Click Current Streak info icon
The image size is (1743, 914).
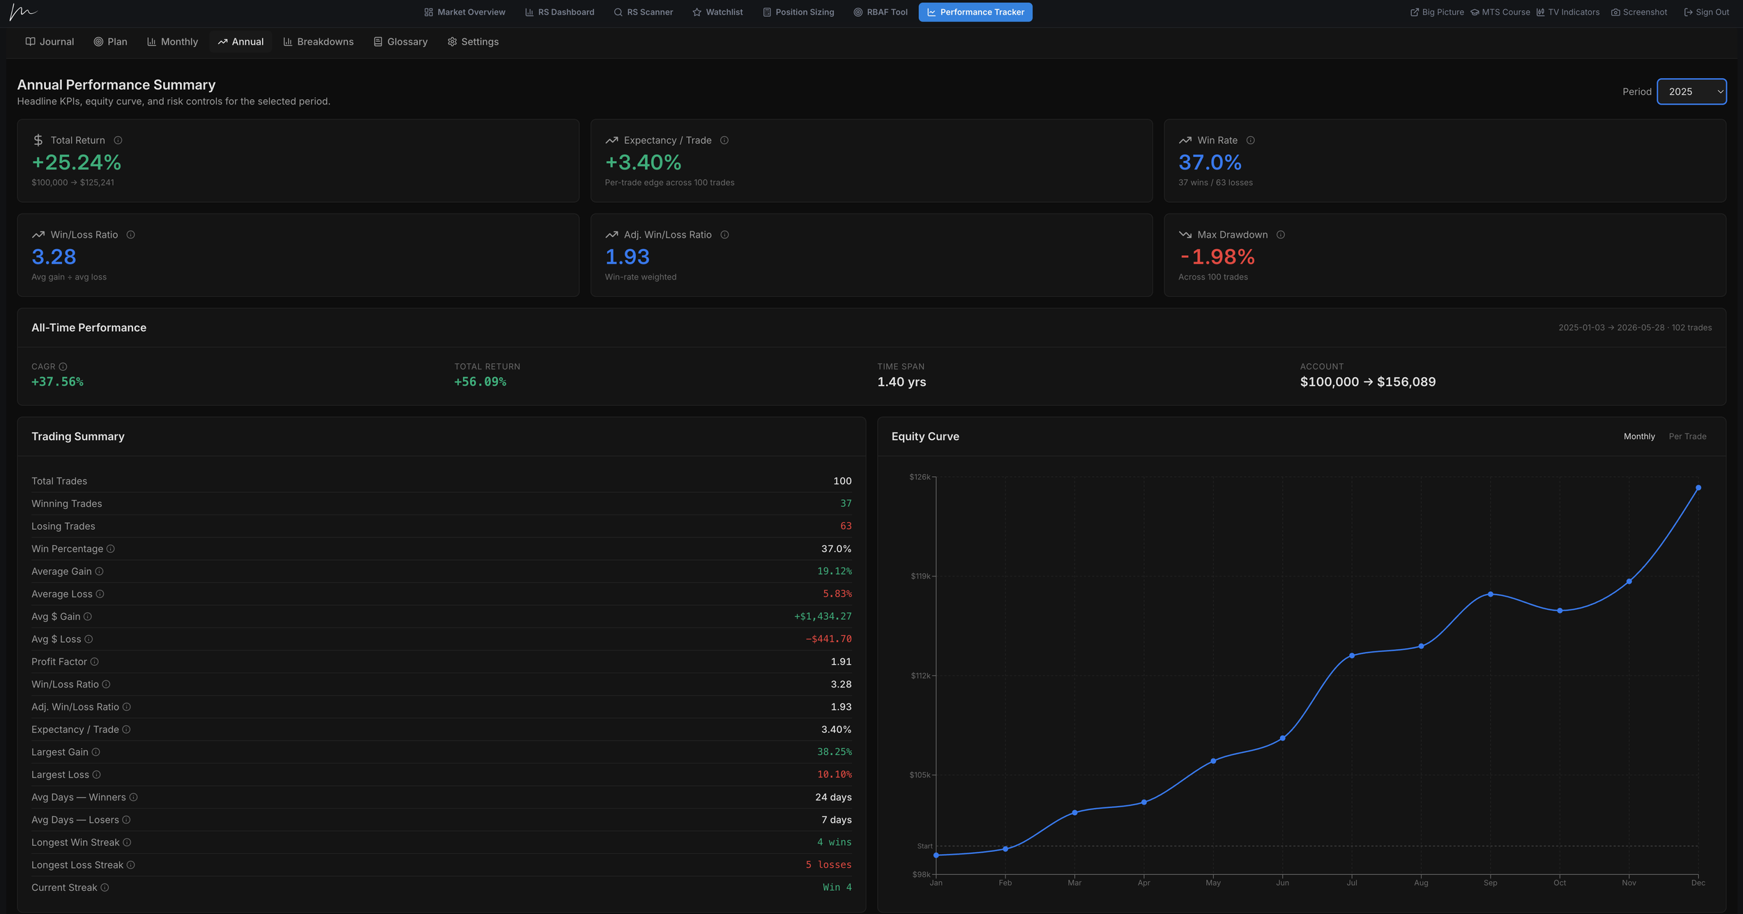pos(105,888)
